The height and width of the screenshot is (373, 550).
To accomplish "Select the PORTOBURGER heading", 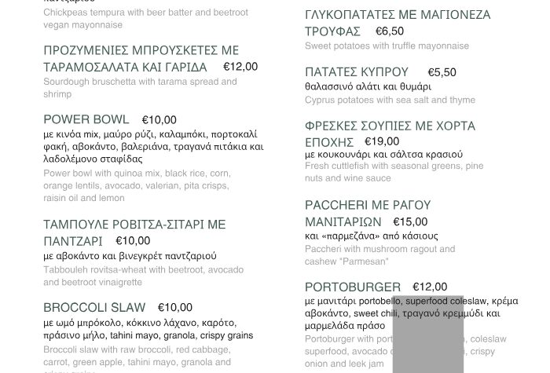I will pyautogui.click(x=352, y=287).
